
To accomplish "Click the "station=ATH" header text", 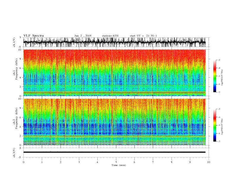I will 110,36.
